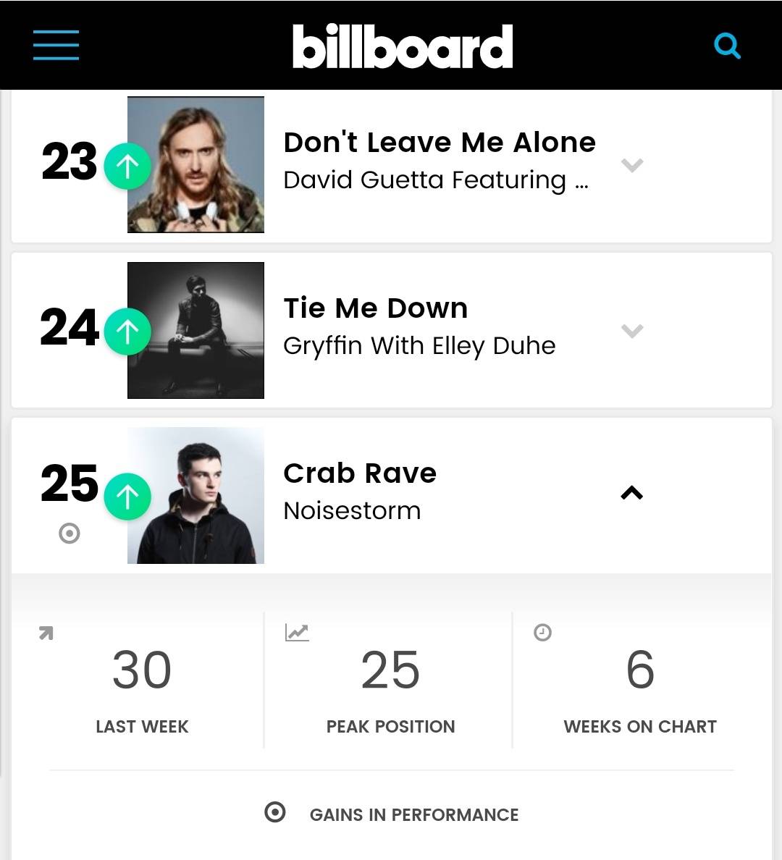The height and width of the screenshot is (860, 782).
Task: Open the Crab Rave song entry
Action: click(360, 473)
